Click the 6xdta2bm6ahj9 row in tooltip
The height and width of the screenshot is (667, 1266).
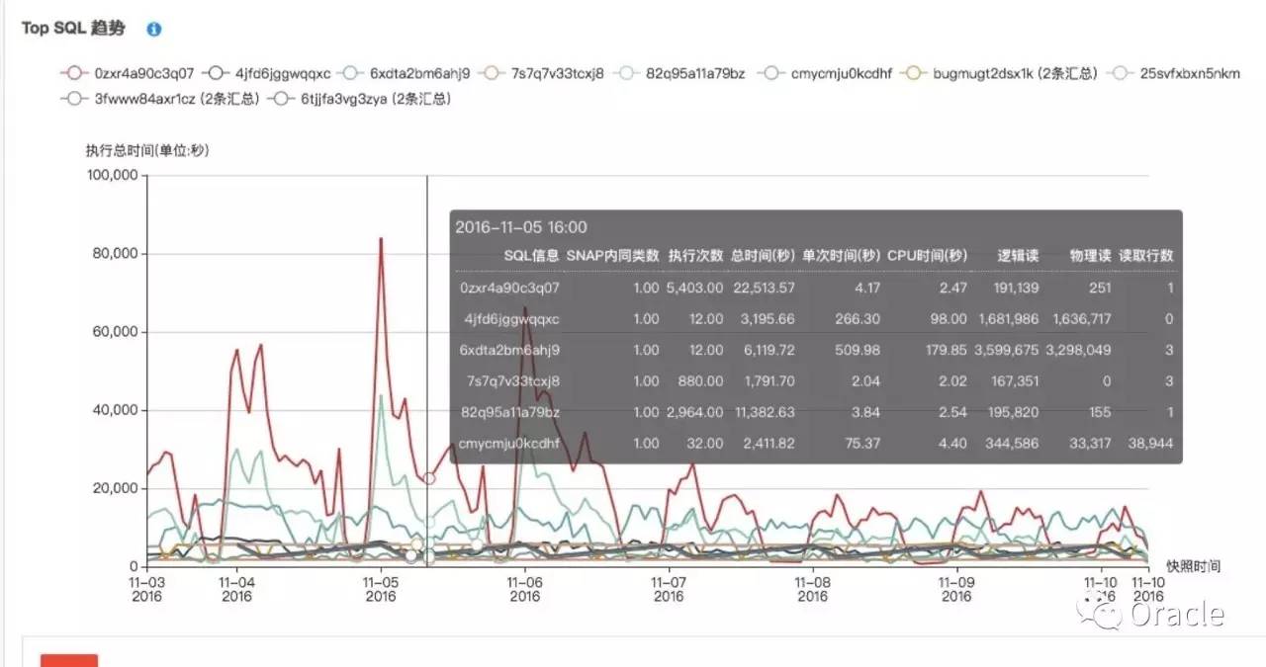point(816,350)
